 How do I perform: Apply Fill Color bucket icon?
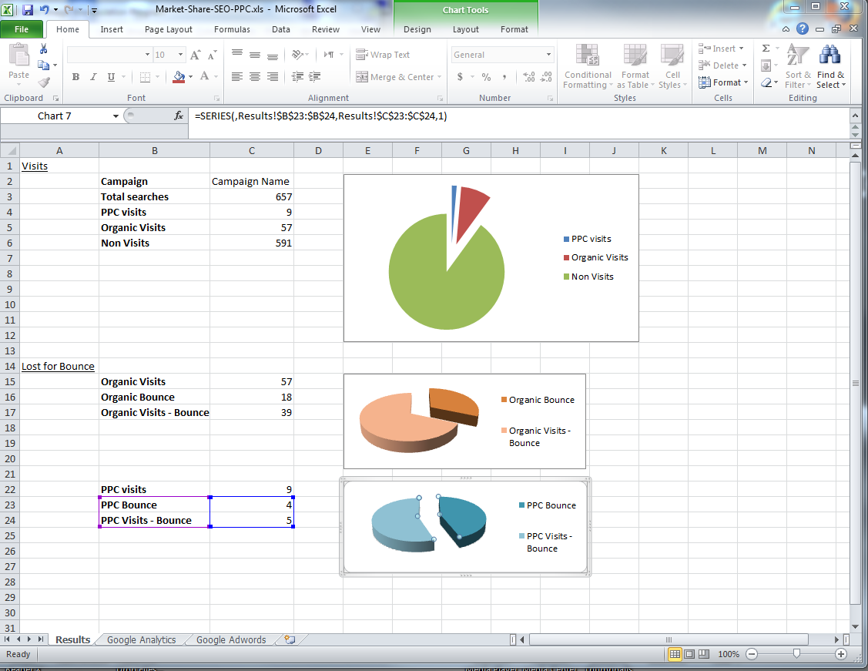coord(179,77)
